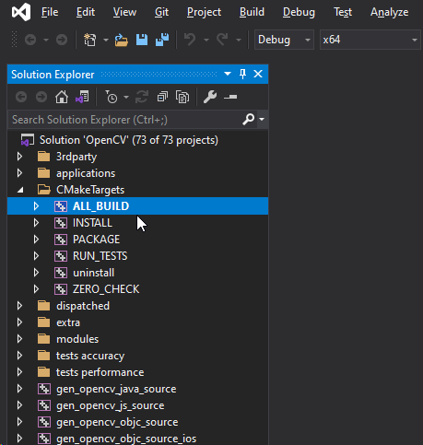Open Solution Explorer window options dropdown
This screenshot has width=423, height=445.
(228, 74)
